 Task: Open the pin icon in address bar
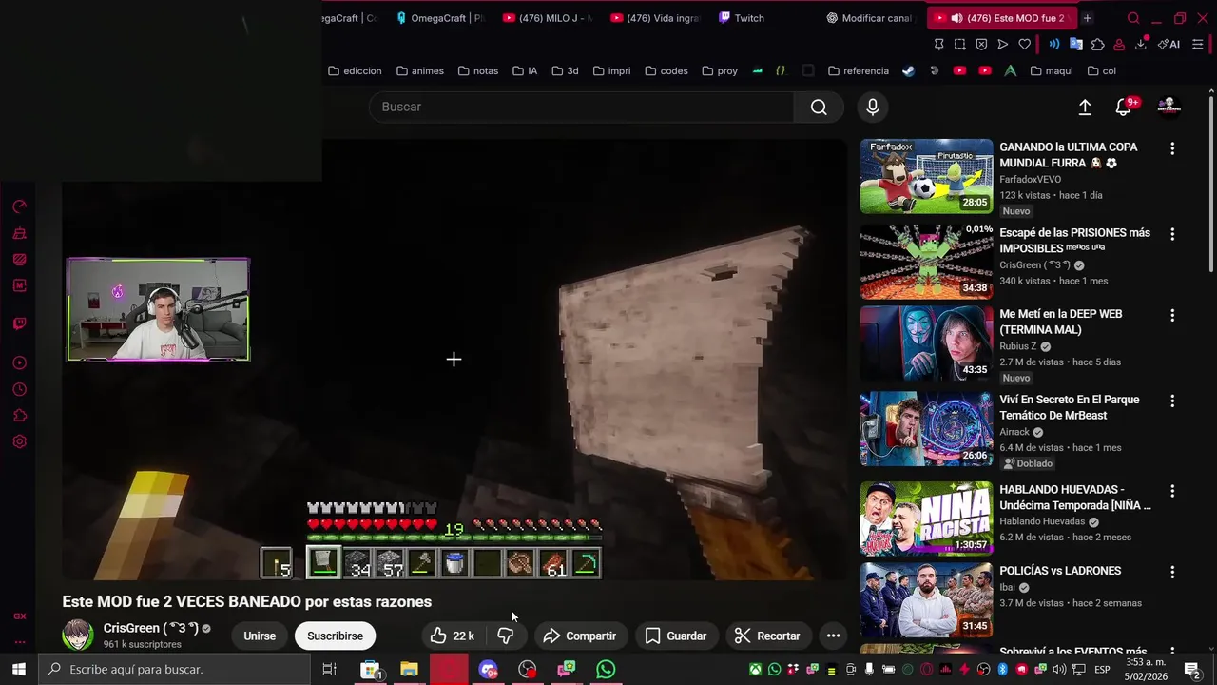coord(938,44)
